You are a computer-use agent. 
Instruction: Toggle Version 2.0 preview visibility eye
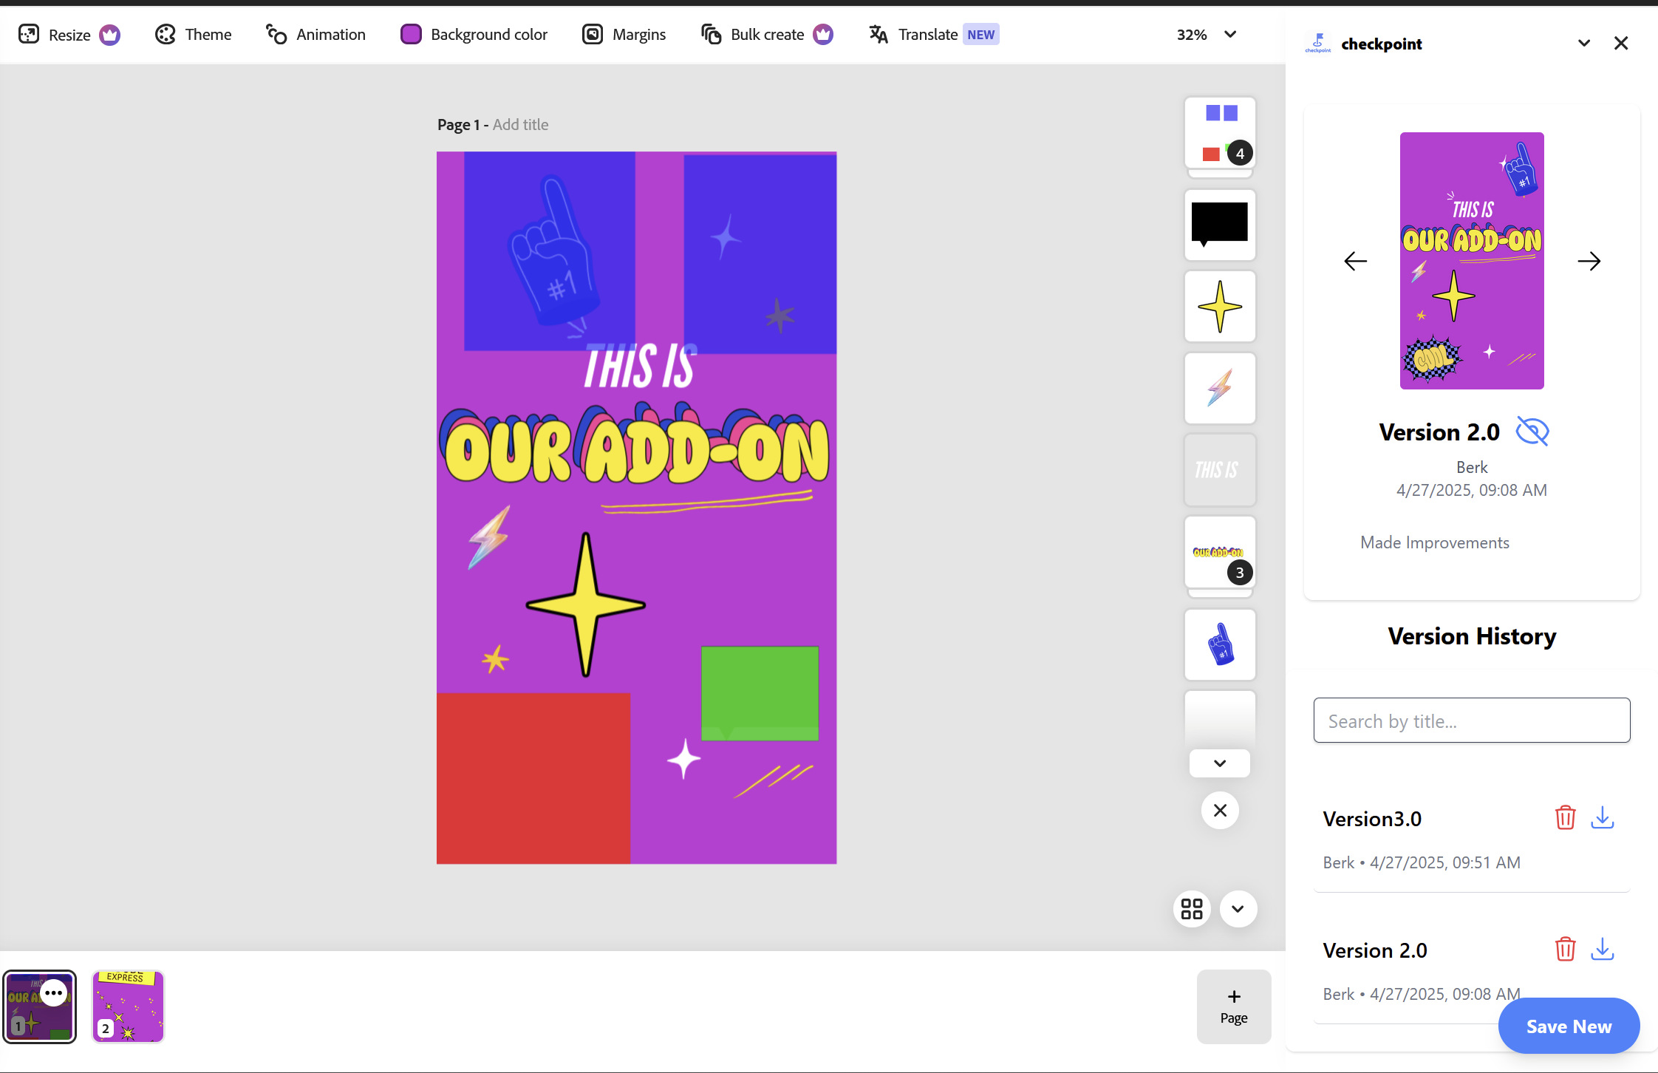1532,431
